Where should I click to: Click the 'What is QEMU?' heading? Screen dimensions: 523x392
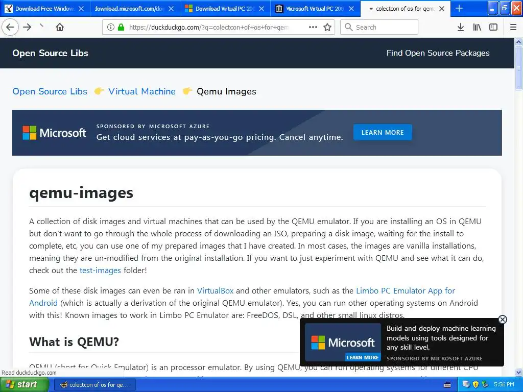74,341
